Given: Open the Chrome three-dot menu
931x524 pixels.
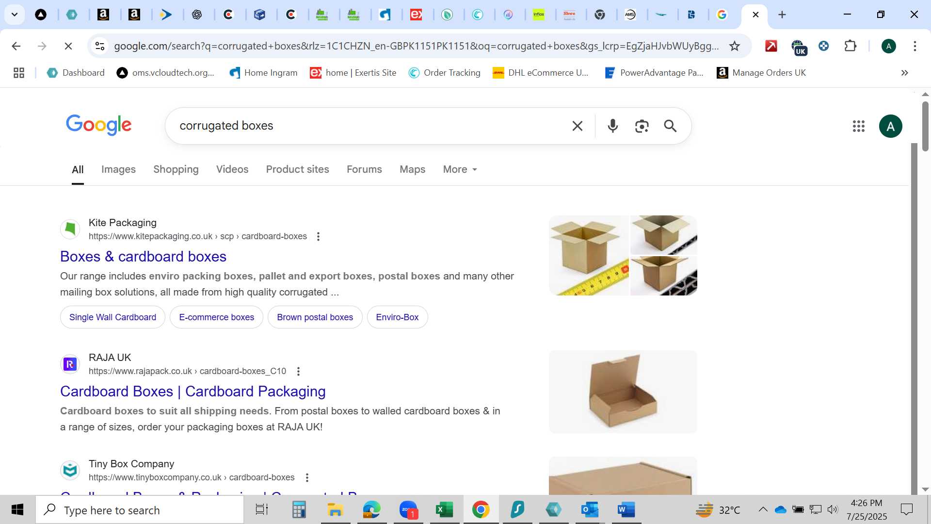Looking at the screenshot, I should [x=915, y=46].
